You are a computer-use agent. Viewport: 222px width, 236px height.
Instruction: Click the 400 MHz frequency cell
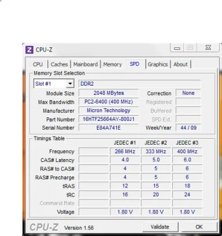(187, 152)
